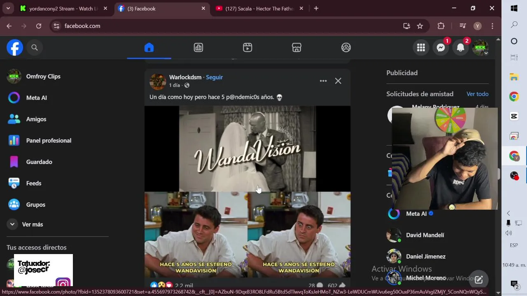Open a new browser tab
Image resolution: width=527 pixels, height=296 pixels.
point(316,9)
